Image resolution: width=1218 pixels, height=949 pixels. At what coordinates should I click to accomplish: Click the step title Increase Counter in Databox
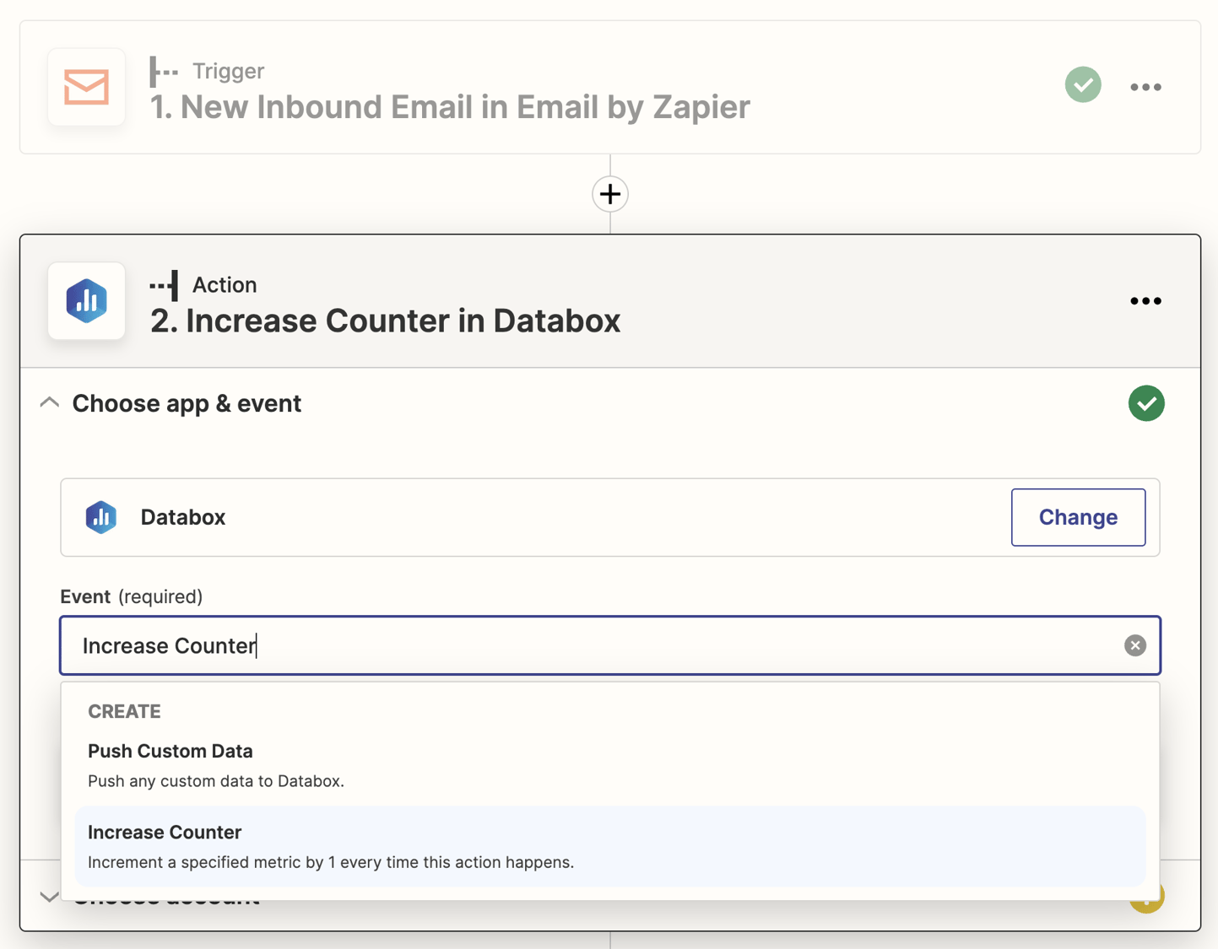click(x=386, y=321)
